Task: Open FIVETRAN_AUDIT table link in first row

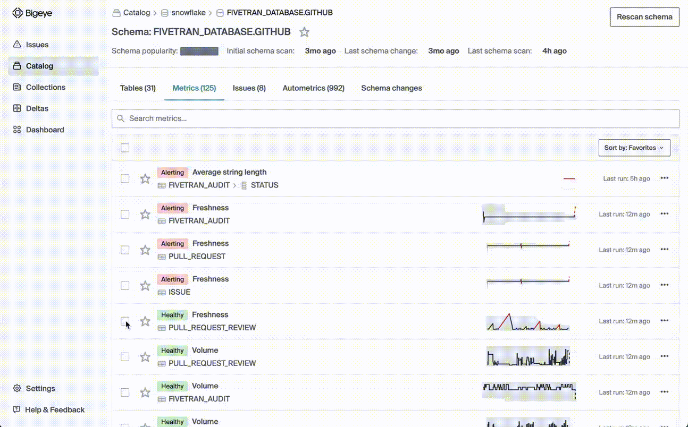Action: coord(199,185)
